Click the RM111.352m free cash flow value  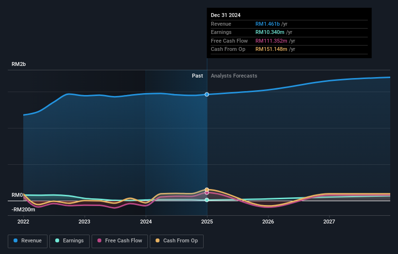click(271, 41)
